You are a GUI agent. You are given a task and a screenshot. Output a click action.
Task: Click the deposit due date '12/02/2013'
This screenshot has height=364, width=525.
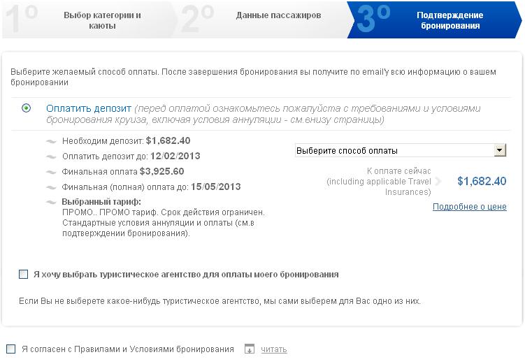tap(175, 156)
